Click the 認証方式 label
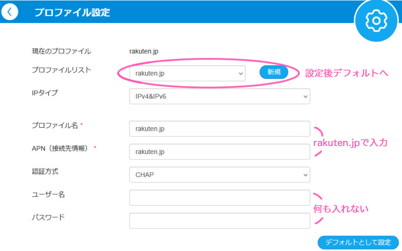 45,171
